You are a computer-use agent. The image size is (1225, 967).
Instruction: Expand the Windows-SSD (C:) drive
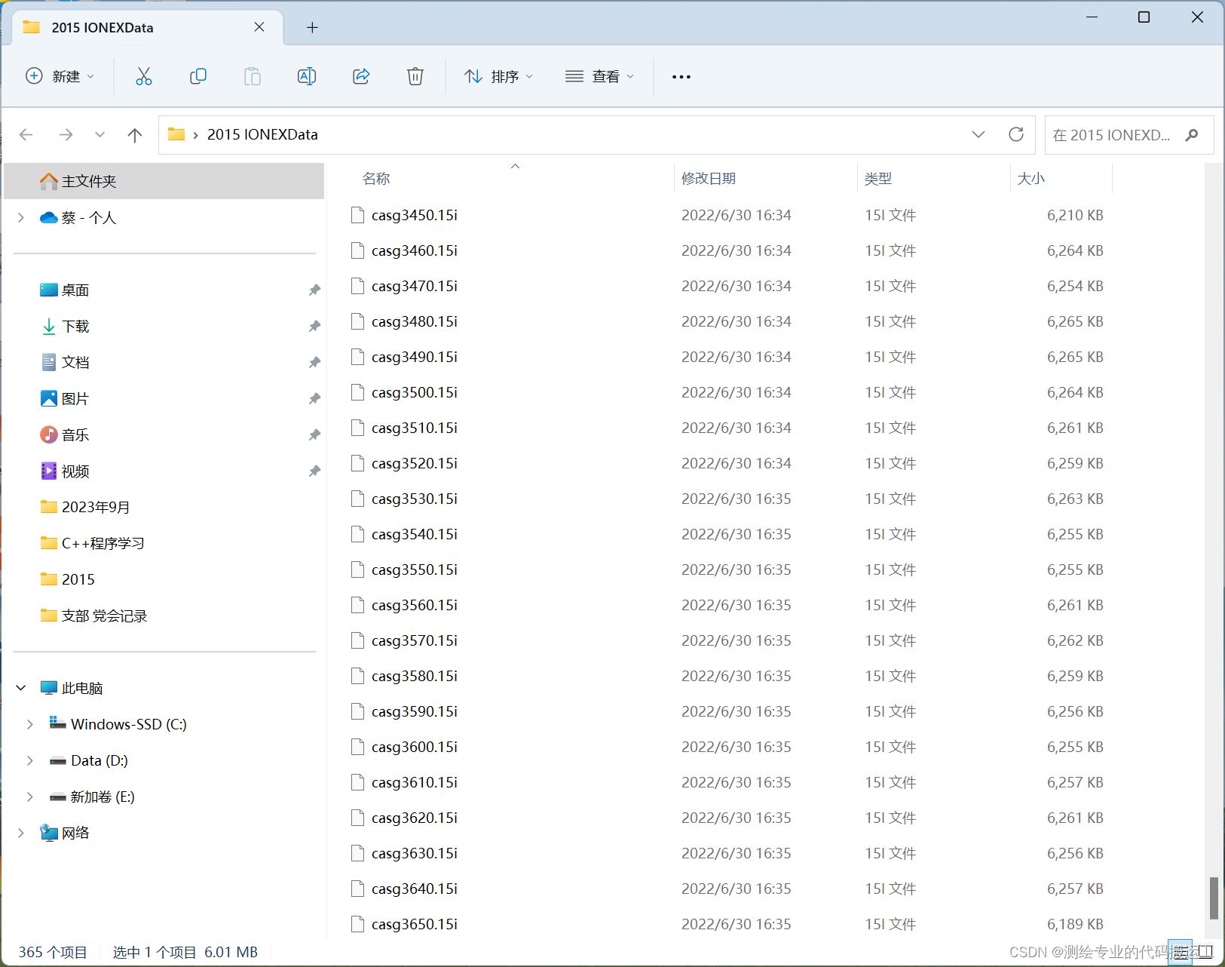[x=30, y=724]
